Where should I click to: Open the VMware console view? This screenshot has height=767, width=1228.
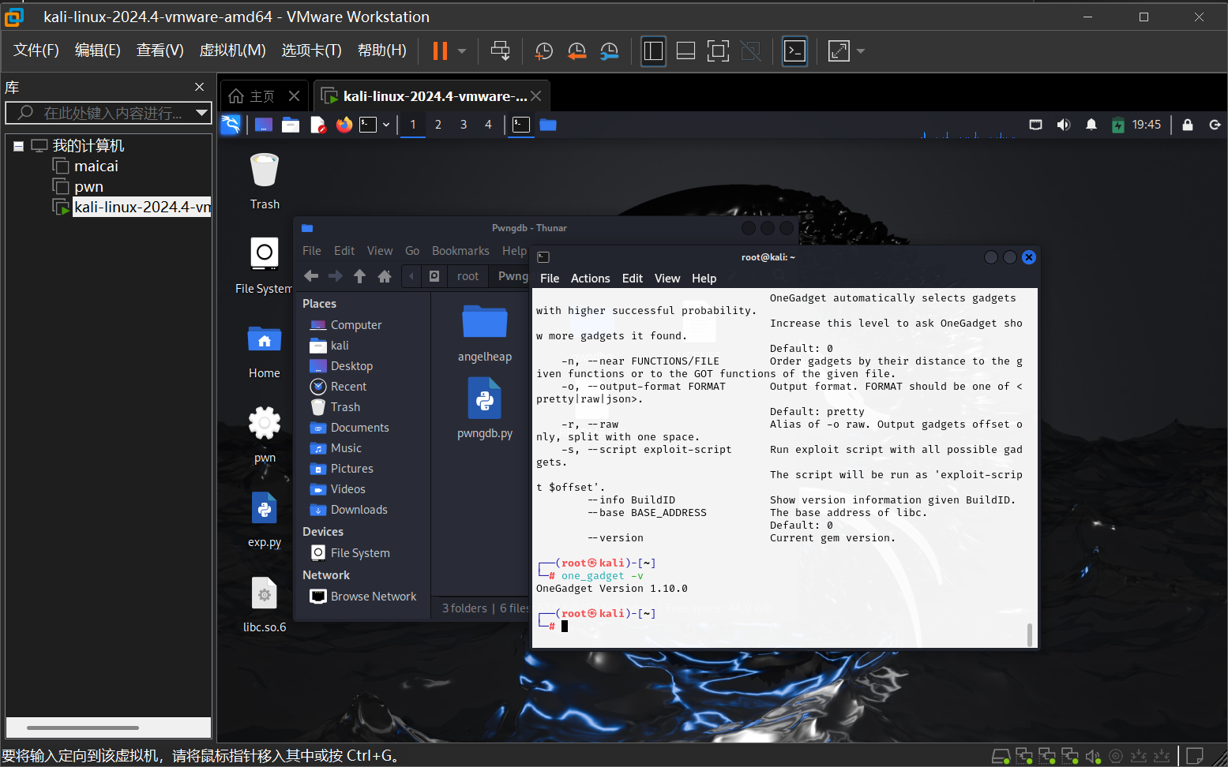click(794, 51)
